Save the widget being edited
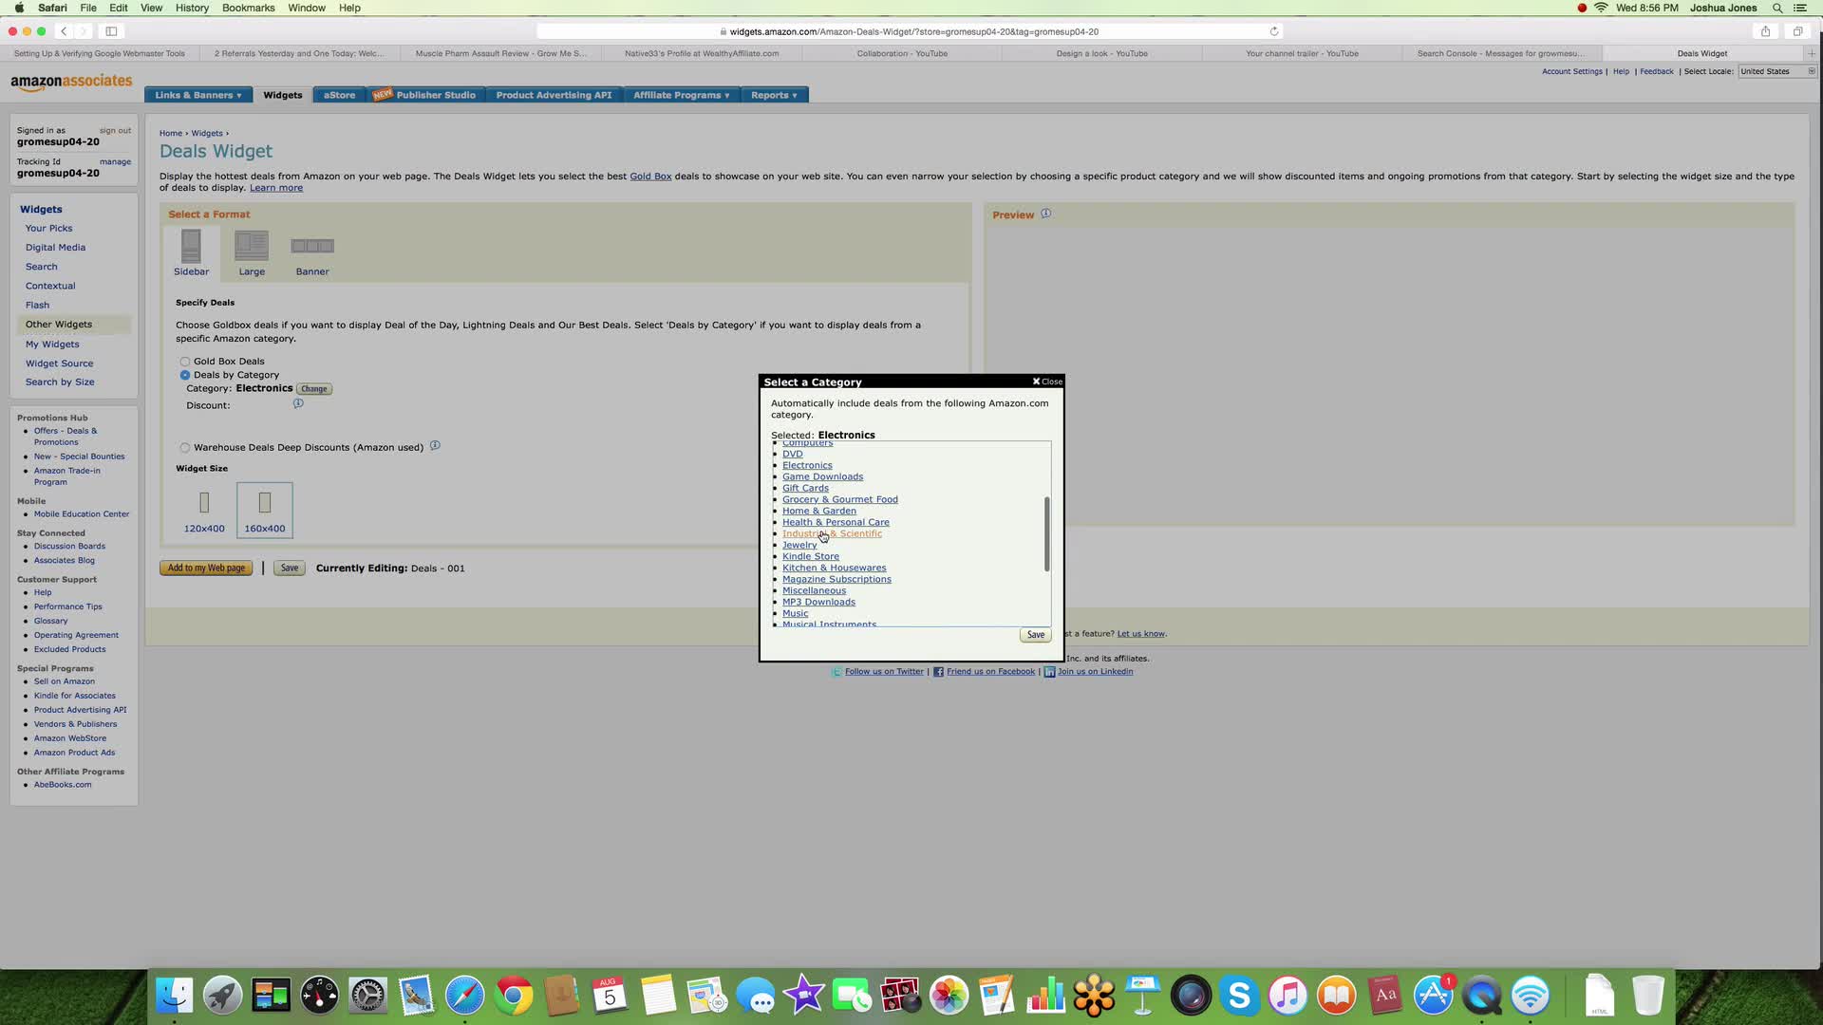 pos(290,568)
